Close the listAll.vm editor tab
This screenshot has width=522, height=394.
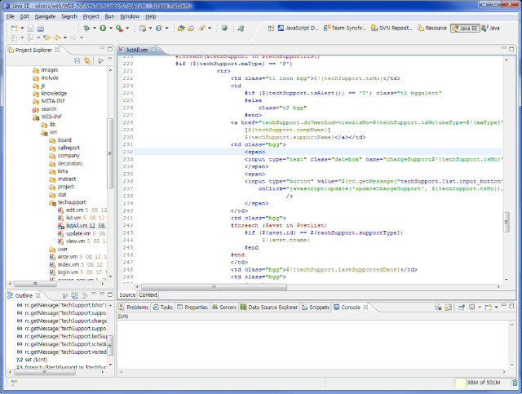153,50
